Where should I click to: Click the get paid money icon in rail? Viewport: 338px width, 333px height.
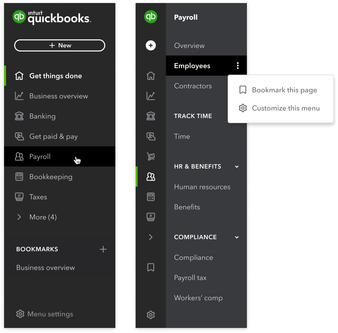151,136
